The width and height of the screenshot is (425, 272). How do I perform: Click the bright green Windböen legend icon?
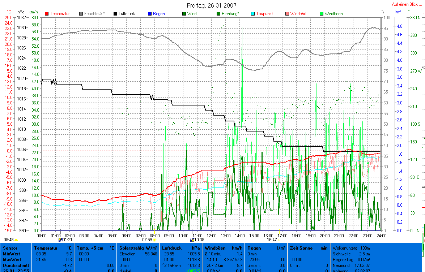pyautogui.click(x=321, y=14)
